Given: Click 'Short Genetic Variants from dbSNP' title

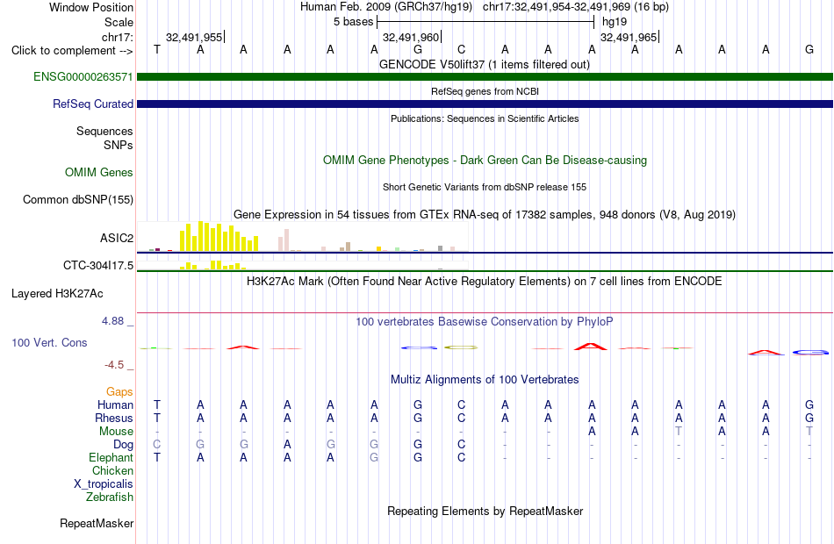Looking at the screenshot, I should tap(485, 187).
